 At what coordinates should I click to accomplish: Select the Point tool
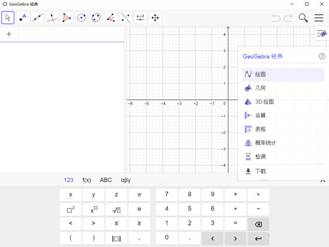click(23, 17)
